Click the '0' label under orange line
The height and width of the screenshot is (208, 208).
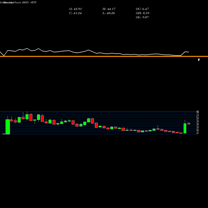pyautogui.click(x=199, y=59)
